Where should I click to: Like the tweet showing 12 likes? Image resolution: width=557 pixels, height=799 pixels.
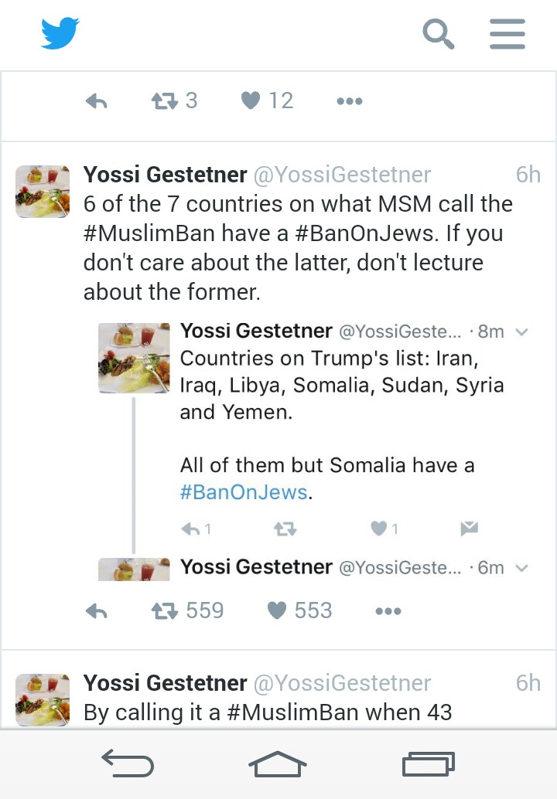coord(251,101)
